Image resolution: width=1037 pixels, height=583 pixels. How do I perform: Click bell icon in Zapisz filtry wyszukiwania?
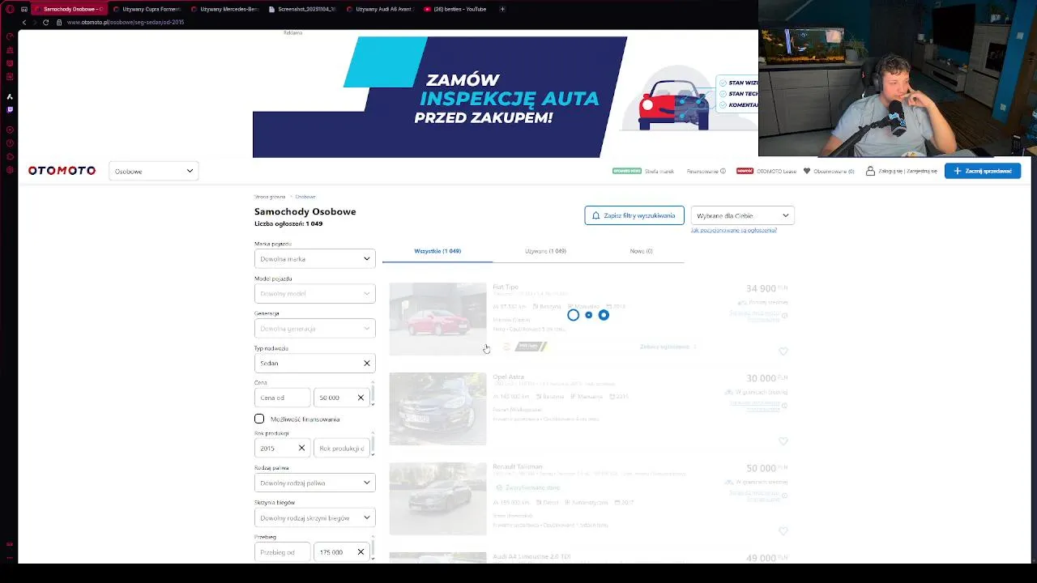(595, 215)
